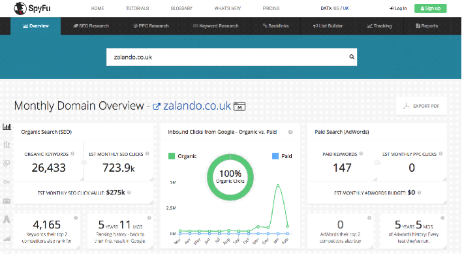Image resolution: width=462 pixels, height=254 pixels.
Task: Select the briefcase sidebar icon
Action: [7, 201]
